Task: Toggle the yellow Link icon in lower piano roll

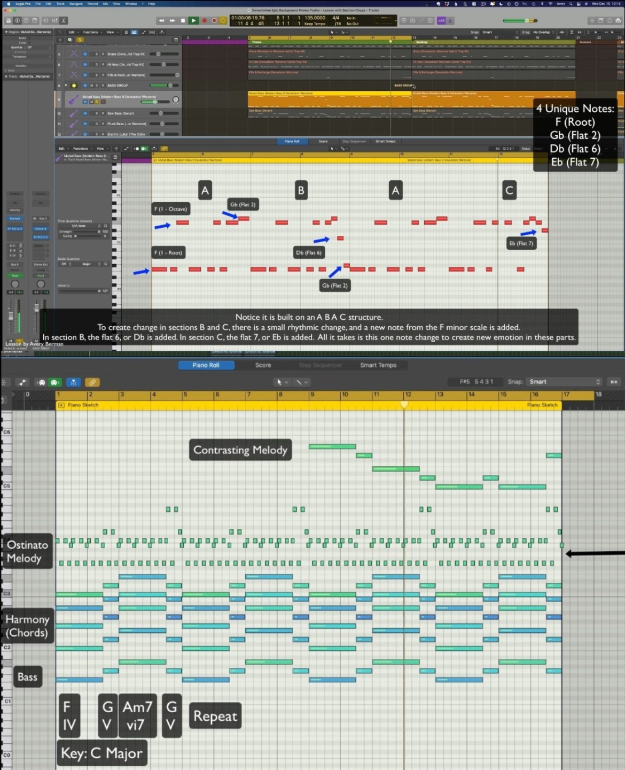Action: [92, 382]
